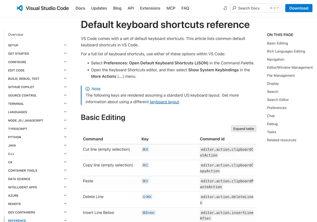Image resolution: width=317 pixels, height=222 pixels.
Task: Click the Expand table button
Action: click(x=243, y=129)
